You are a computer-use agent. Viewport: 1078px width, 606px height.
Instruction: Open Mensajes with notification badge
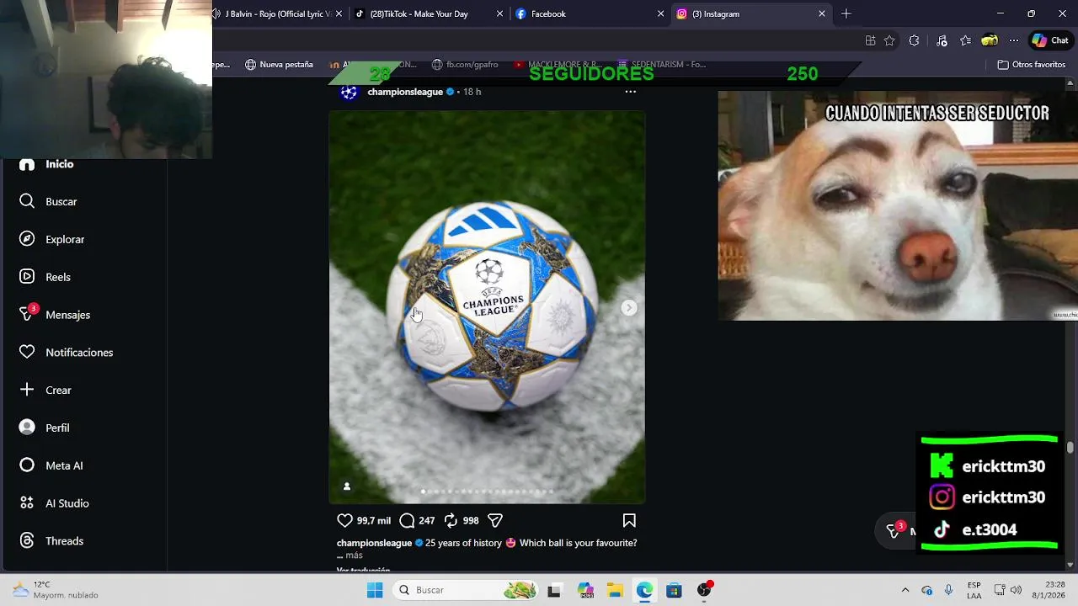coord(55,314)
